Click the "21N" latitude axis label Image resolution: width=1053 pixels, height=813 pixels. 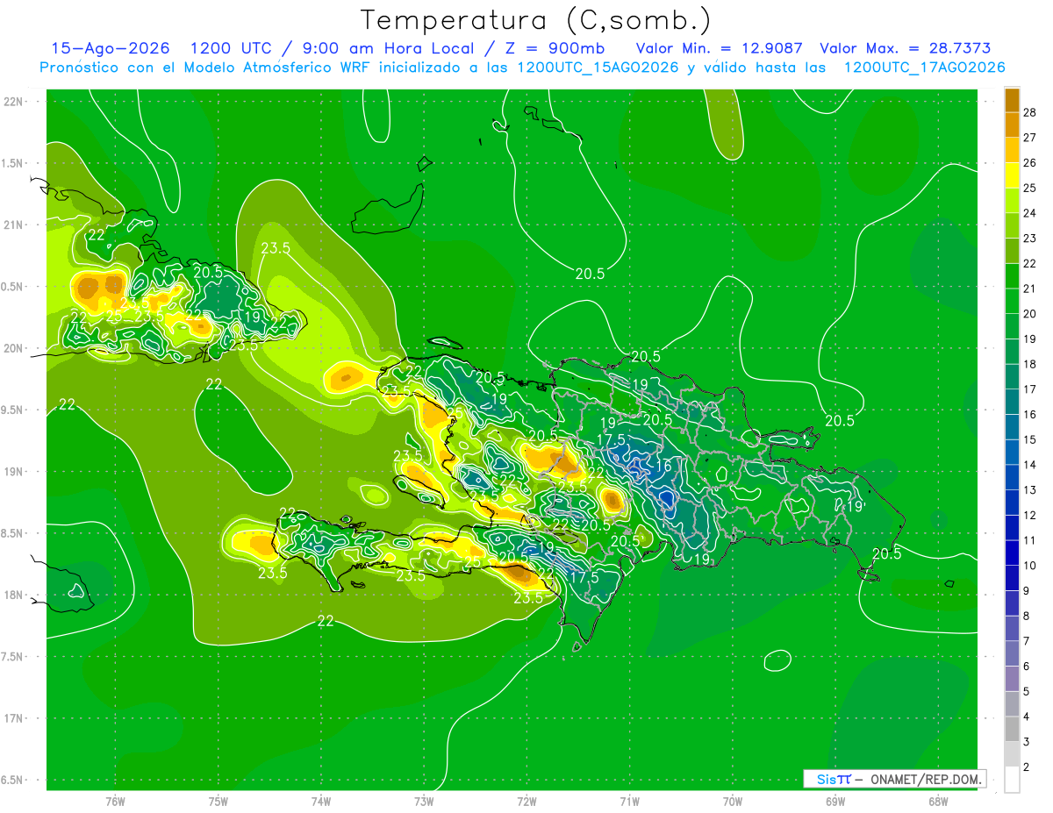pos(14,225)
